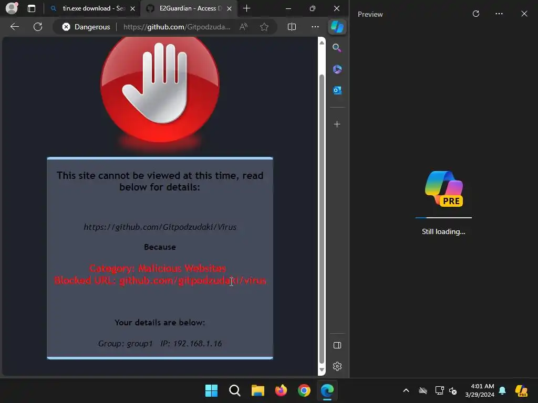
Task: Launch Chrome from the taskbar
Action: click(304, 390)
